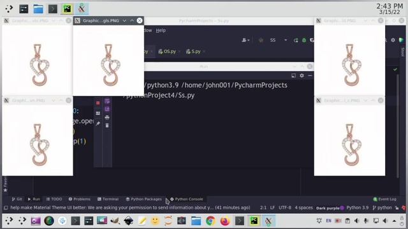Open PyCharm settings gear in top toolbar

(x=393, y=40)
